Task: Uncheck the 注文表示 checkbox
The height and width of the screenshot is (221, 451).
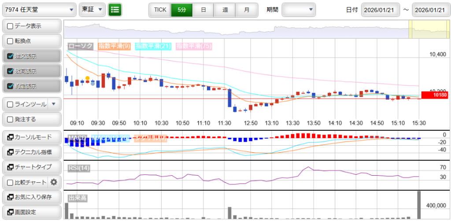Action: (x=11, y=56)
